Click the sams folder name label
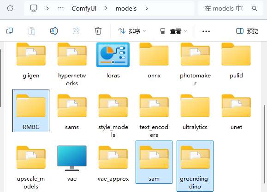This screenshot has height=194, width=267. (x=72, y=127)
